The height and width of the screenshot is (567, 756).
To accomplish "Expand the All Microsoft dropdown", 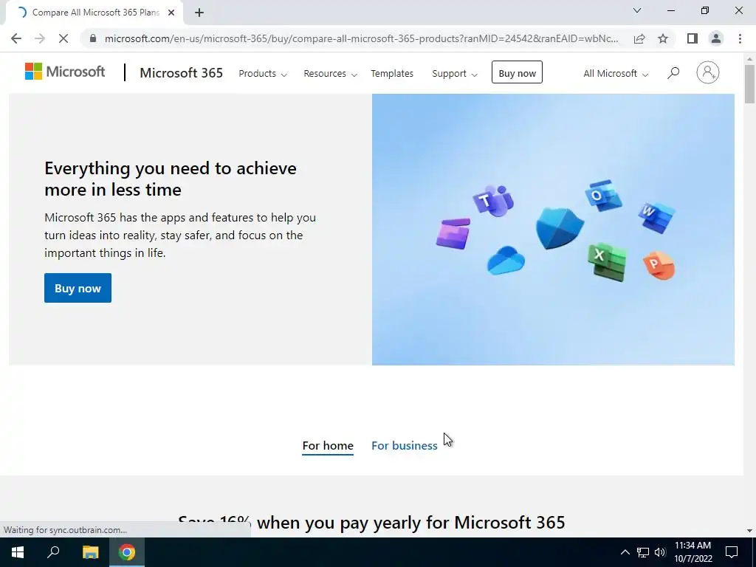I will 616,74.
